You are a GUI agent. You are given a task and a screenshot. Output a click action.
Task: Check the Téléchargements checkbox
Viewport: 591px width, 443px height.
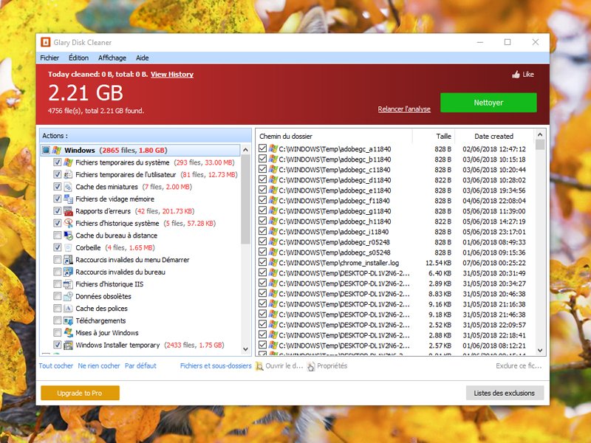pyautogui.click(x=58, y=320)
